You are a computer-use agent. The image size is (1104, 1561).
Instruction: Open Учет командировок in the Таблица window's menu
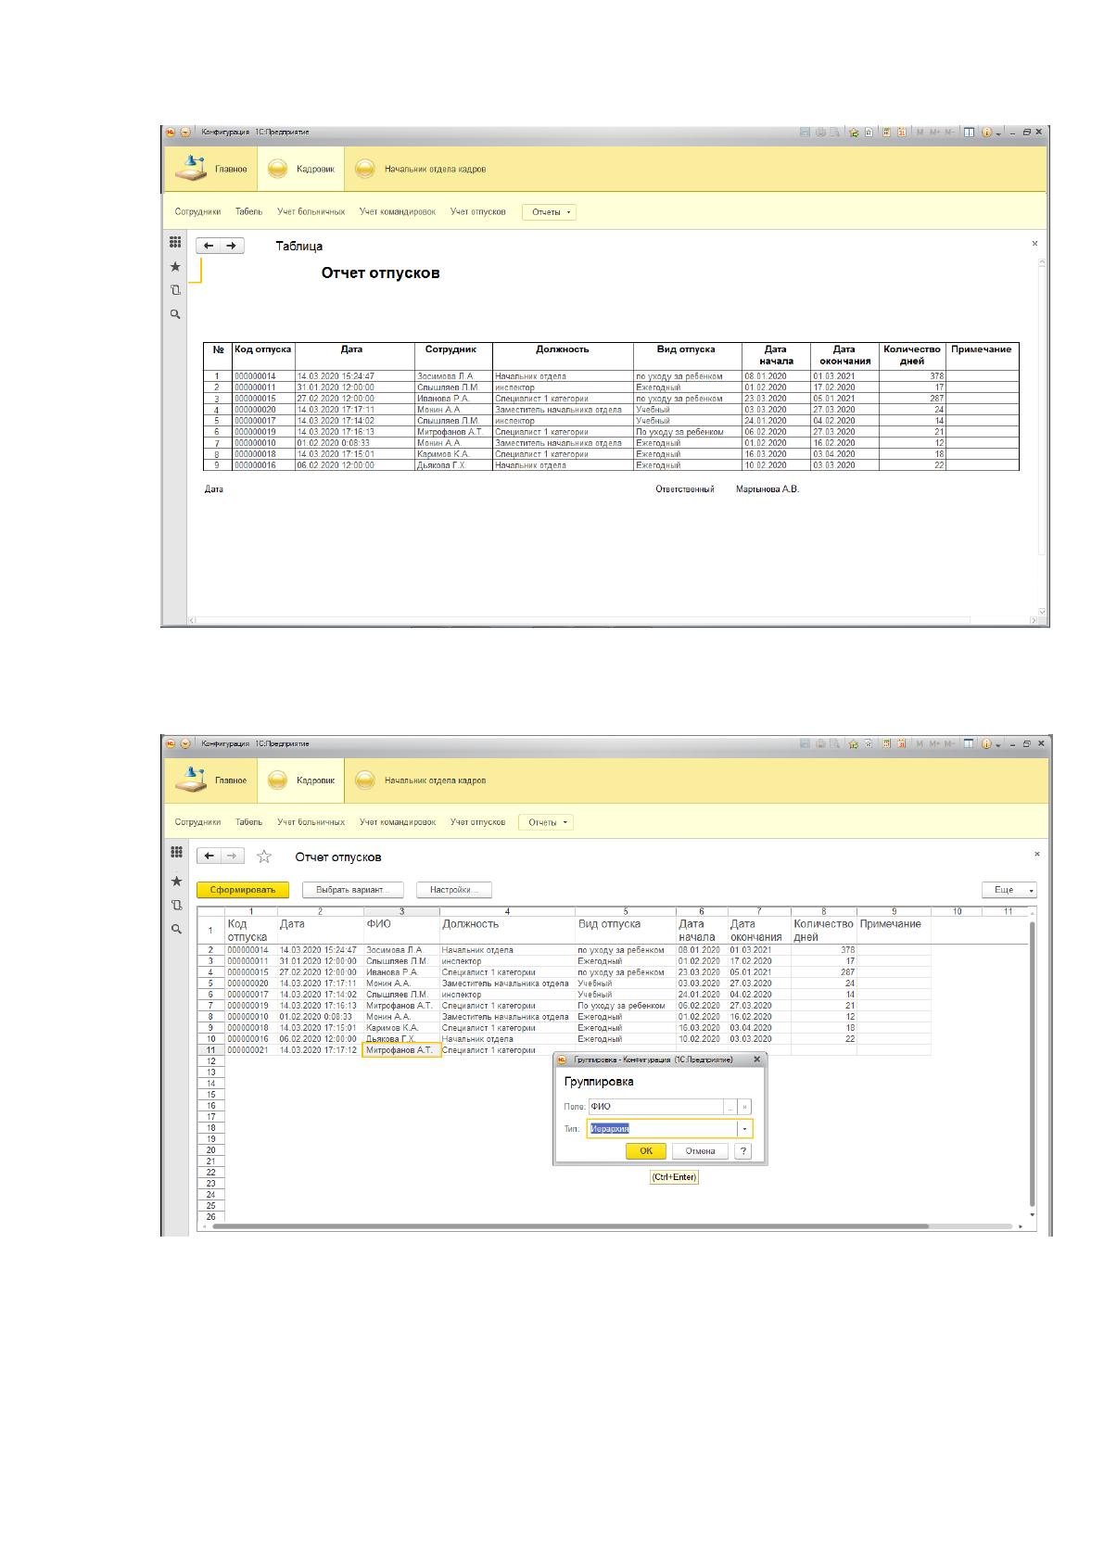pyautogui.click(x=398, y=212)
